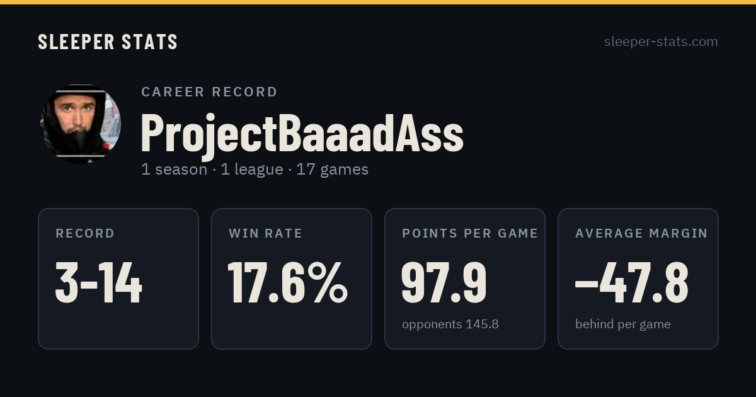
Task: Click the WIN RATE card label
Action: [x=266, y=234]
